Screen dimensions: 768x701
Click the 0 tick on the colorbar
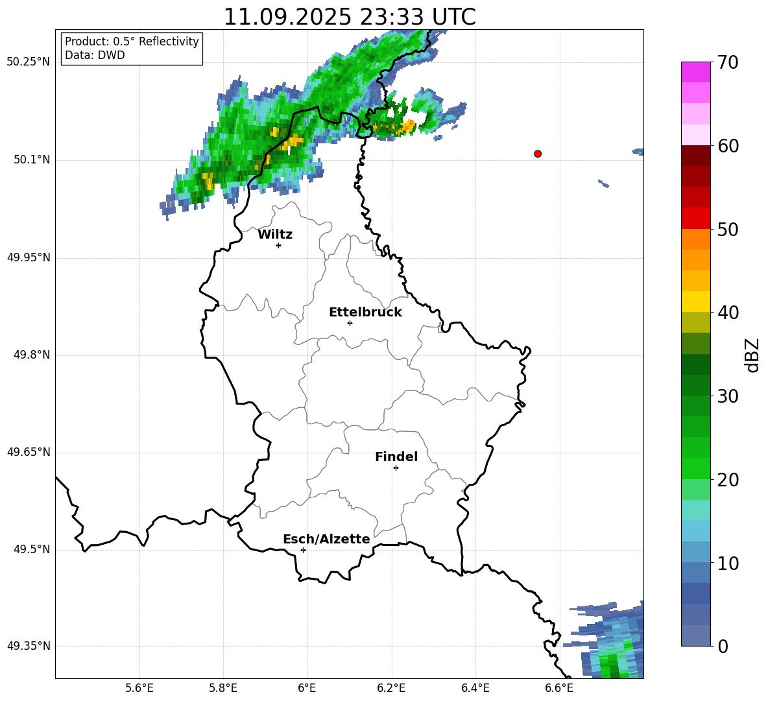[723, 647]
